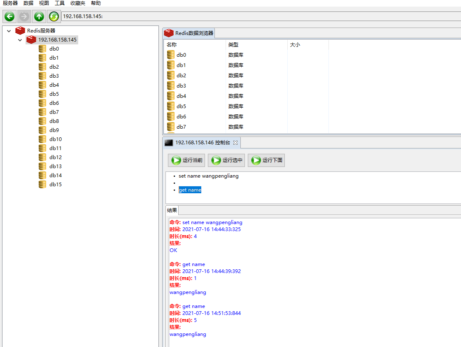The image size is (461, 347).
Task: Select the 结果 results tab
Action: click(x=172, y=210)
